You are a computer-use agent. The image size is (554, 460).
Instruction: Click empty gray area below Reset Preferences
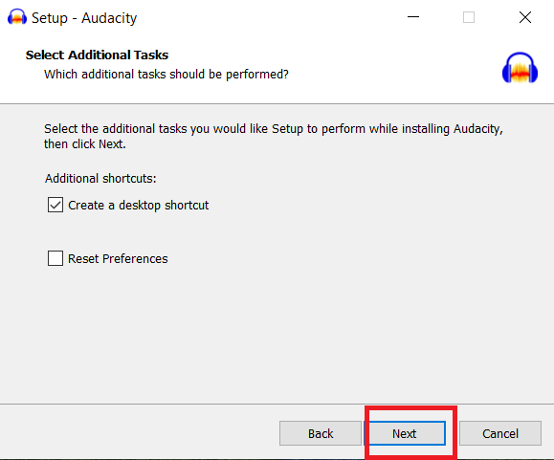pos(276,336)
